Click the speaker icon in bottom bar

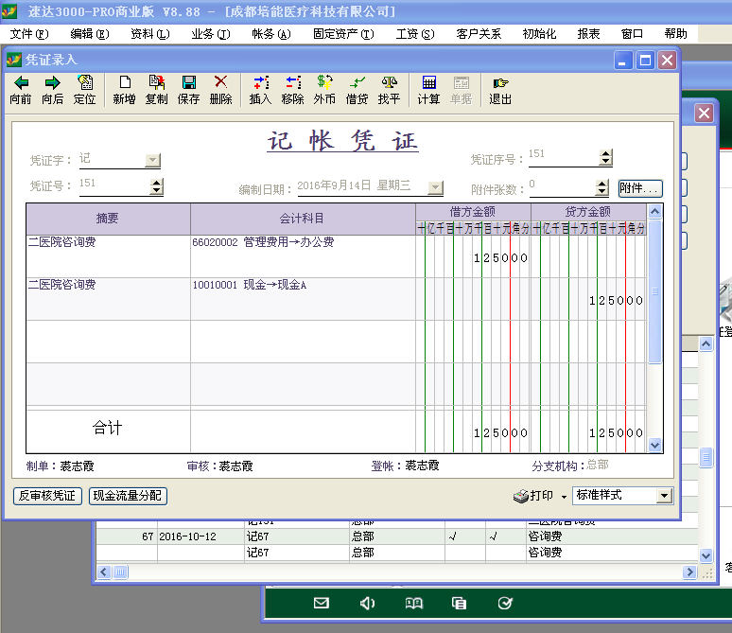367,603
